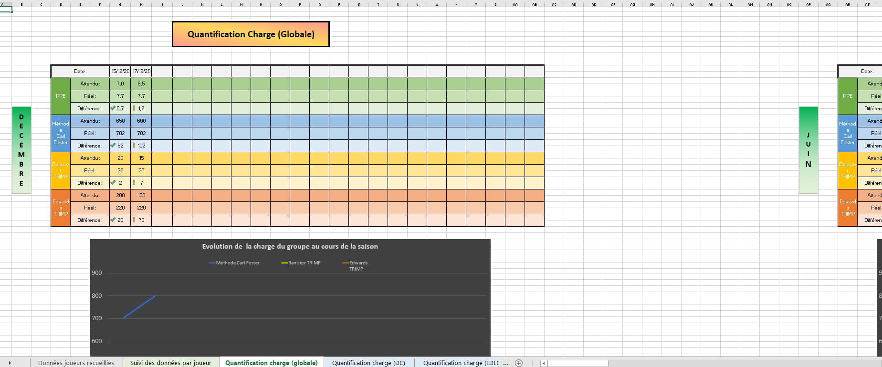Select Edwards Attendu value 200
The width and height of the screenshot is (882, 367).
click(120, 195)
